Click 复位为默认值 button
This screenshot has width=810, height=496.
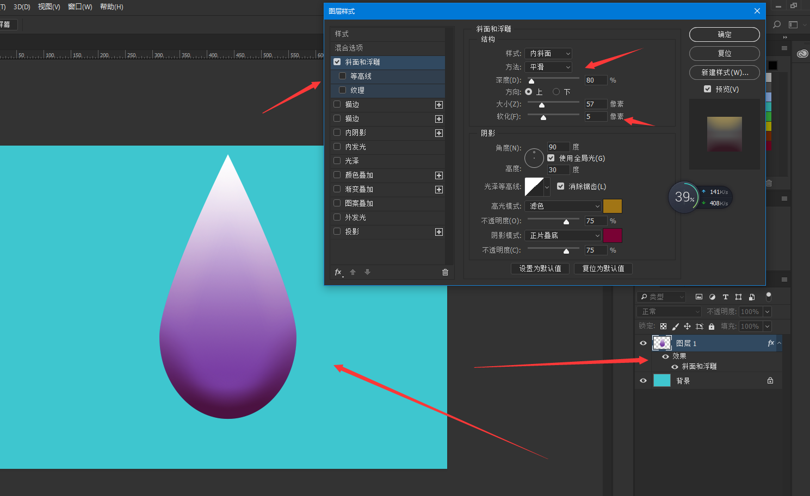point(603,268)
